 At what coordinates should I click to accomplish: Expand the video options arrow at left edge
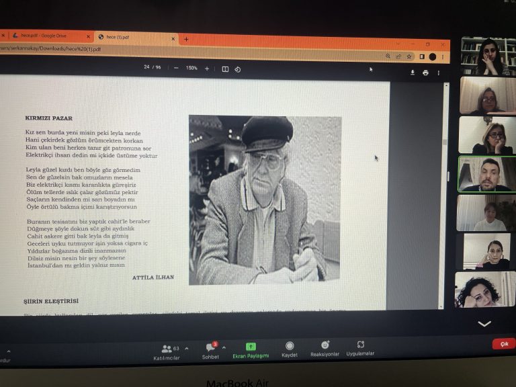point(9,351)
